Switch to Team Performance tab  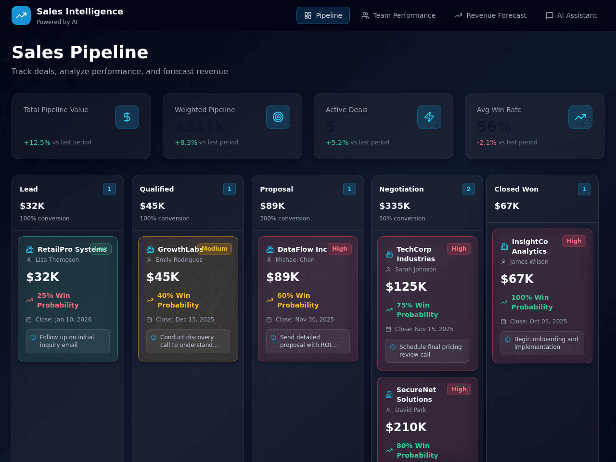[398, 15]
